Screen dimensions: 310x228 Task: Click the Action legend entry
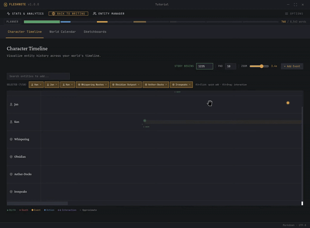coord(49,210)
